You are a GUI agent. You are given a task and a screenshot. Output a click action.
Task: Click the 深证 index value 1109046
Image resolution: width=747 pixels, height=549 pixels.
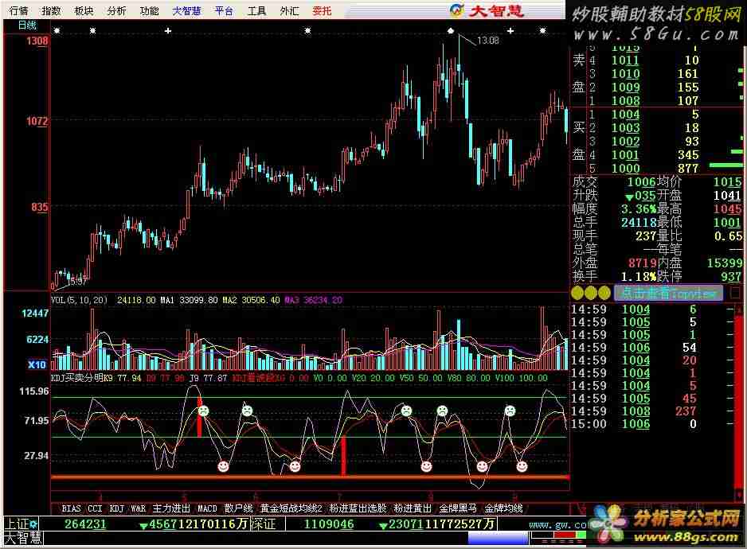click(329, 524)
